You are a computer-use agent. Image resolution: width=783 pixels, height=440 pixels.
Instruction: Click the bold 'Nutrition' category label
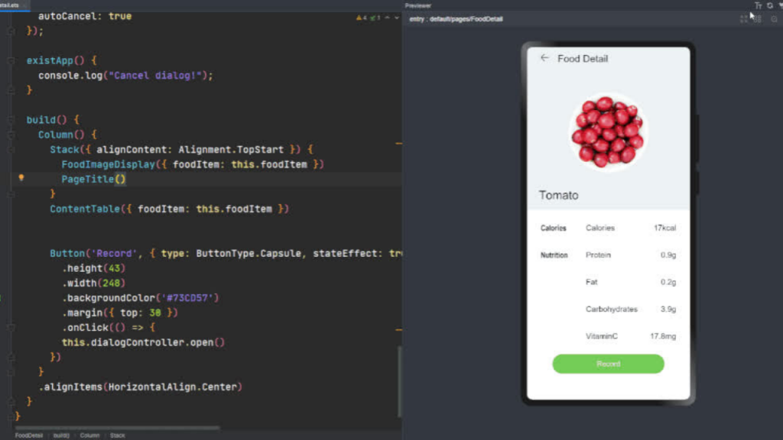[554, 255]
